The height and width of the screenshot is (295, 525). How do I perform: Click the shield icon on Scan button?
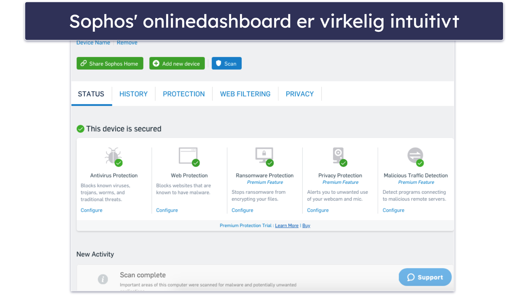218,63
